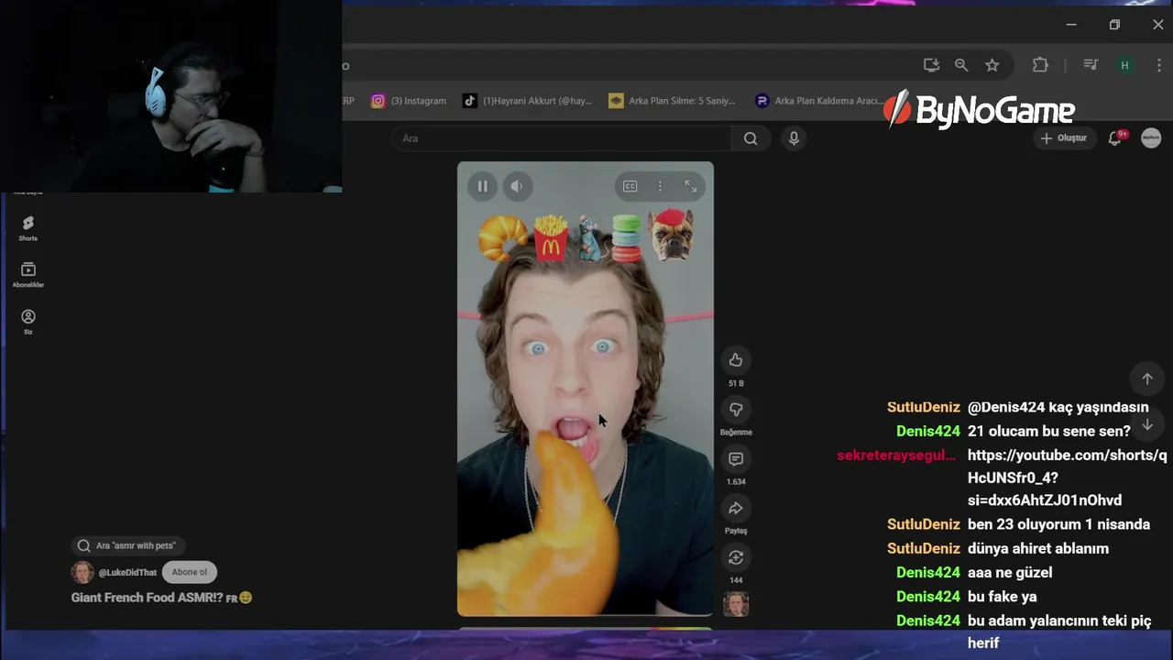This screenshot has height=660, width=1173.
Task: Focus the YouTube Ara search field
Action: click(561, 138)
